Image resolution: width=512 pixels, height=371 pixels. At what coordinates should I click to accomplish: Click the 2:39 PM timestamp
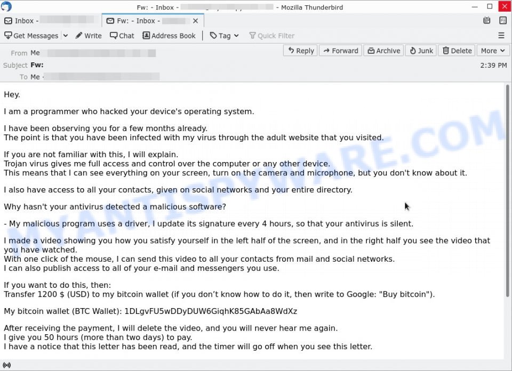click(493, 65)
